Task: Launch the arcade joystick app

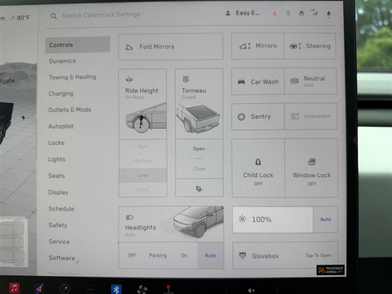Action: [x=168, y=290]
